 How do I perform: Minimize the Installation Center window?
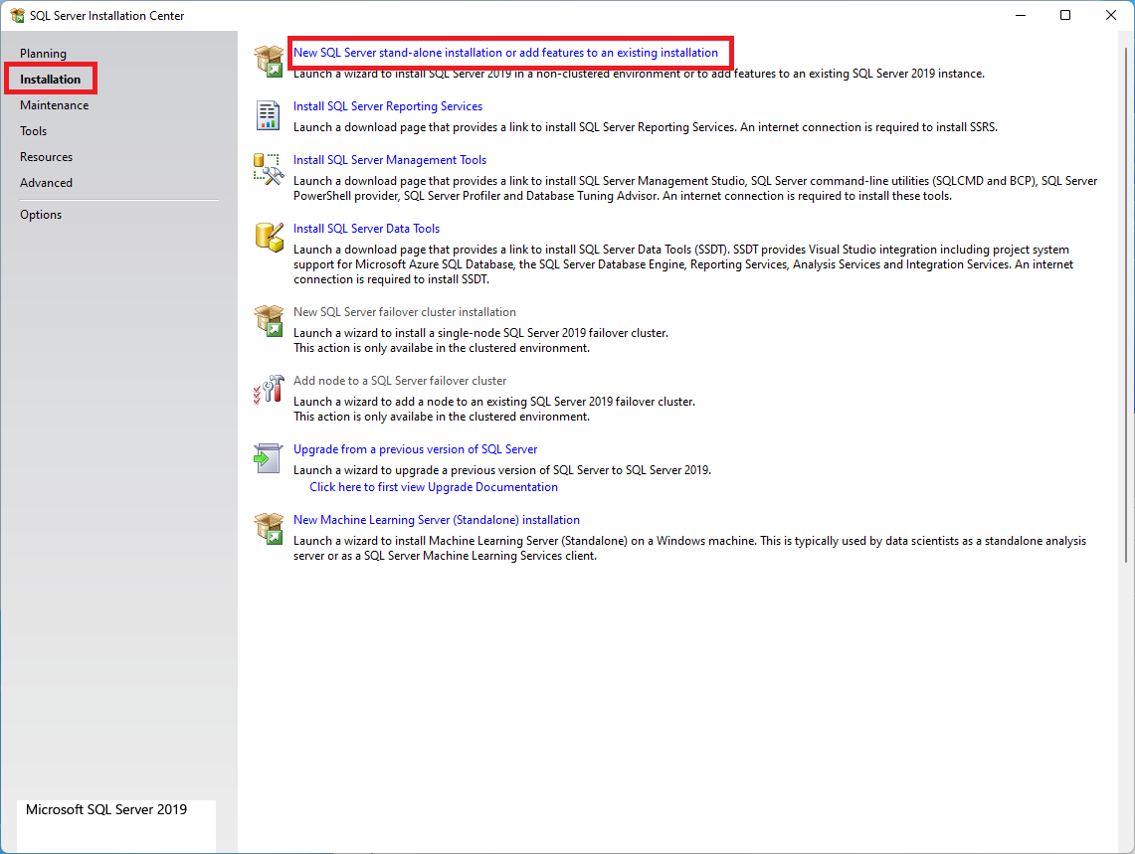[x=1021, y=15]
